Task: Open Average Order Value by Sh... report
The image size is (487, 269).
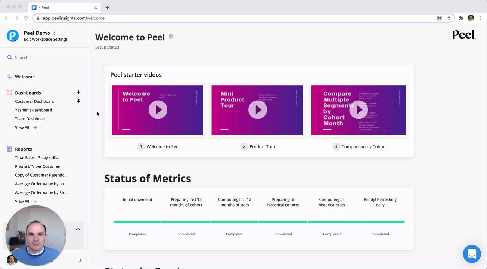Action: click(41, 193)
